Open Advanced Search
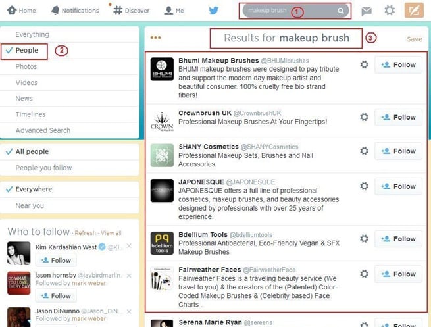This screenshot has width=431, height=327. pyautogui.click(x=70, y=130)
